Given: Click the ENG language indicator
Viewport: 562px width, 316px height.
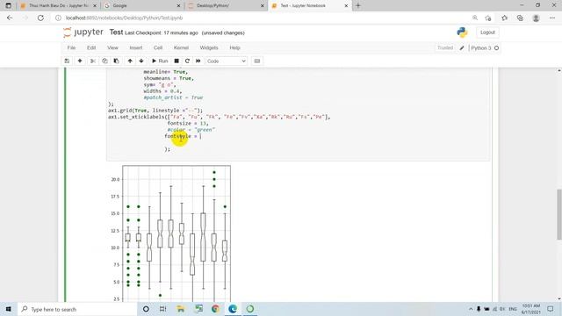Looking at the screenshot, I should click(513, 309).
